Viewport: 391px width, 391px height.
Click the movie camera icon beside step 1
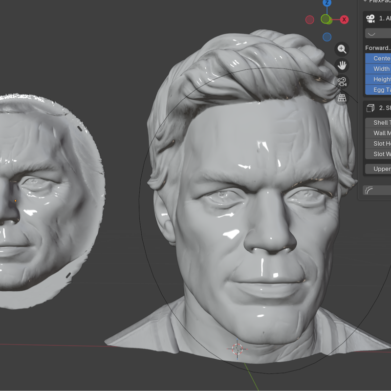pyautogui.click(x=370, y=19)
